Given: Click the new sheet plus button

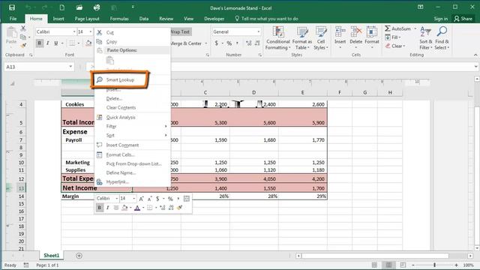Looking at the screenshot, I should tap(79, 255).
